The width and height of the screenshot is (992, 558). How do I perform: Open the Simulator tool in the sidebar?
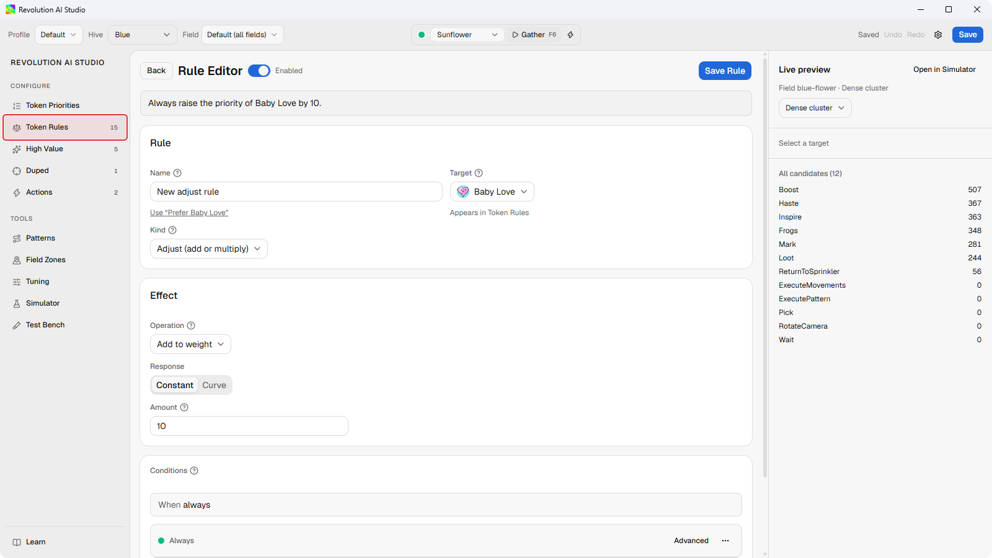click(65, 303)
